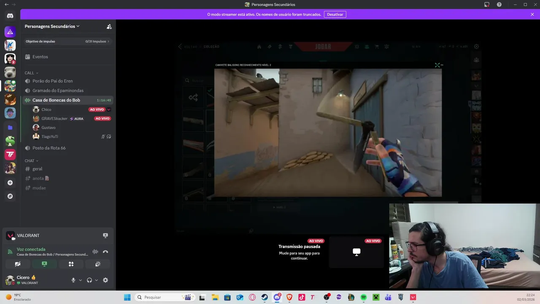
Task: Join Posto da Rota 66 voice channel
Action: [x=68, y=148]
